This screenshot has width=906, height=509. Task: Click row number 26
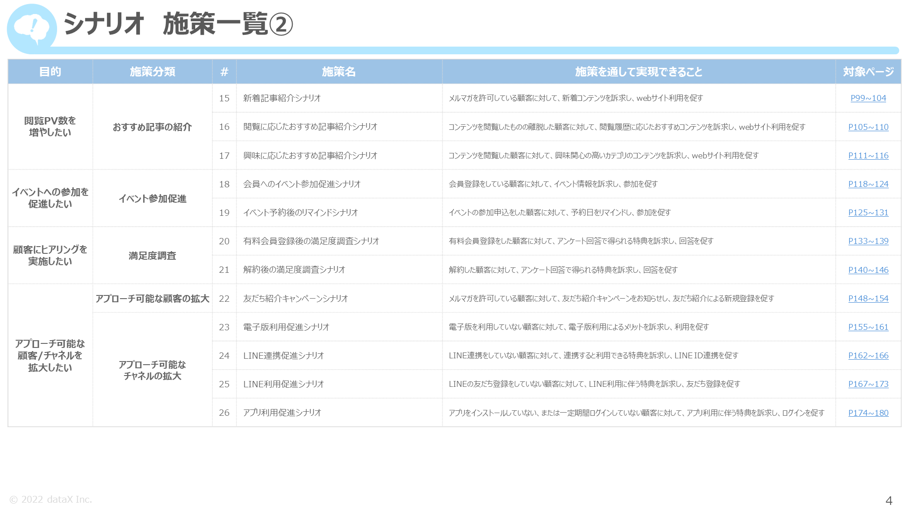224,413
